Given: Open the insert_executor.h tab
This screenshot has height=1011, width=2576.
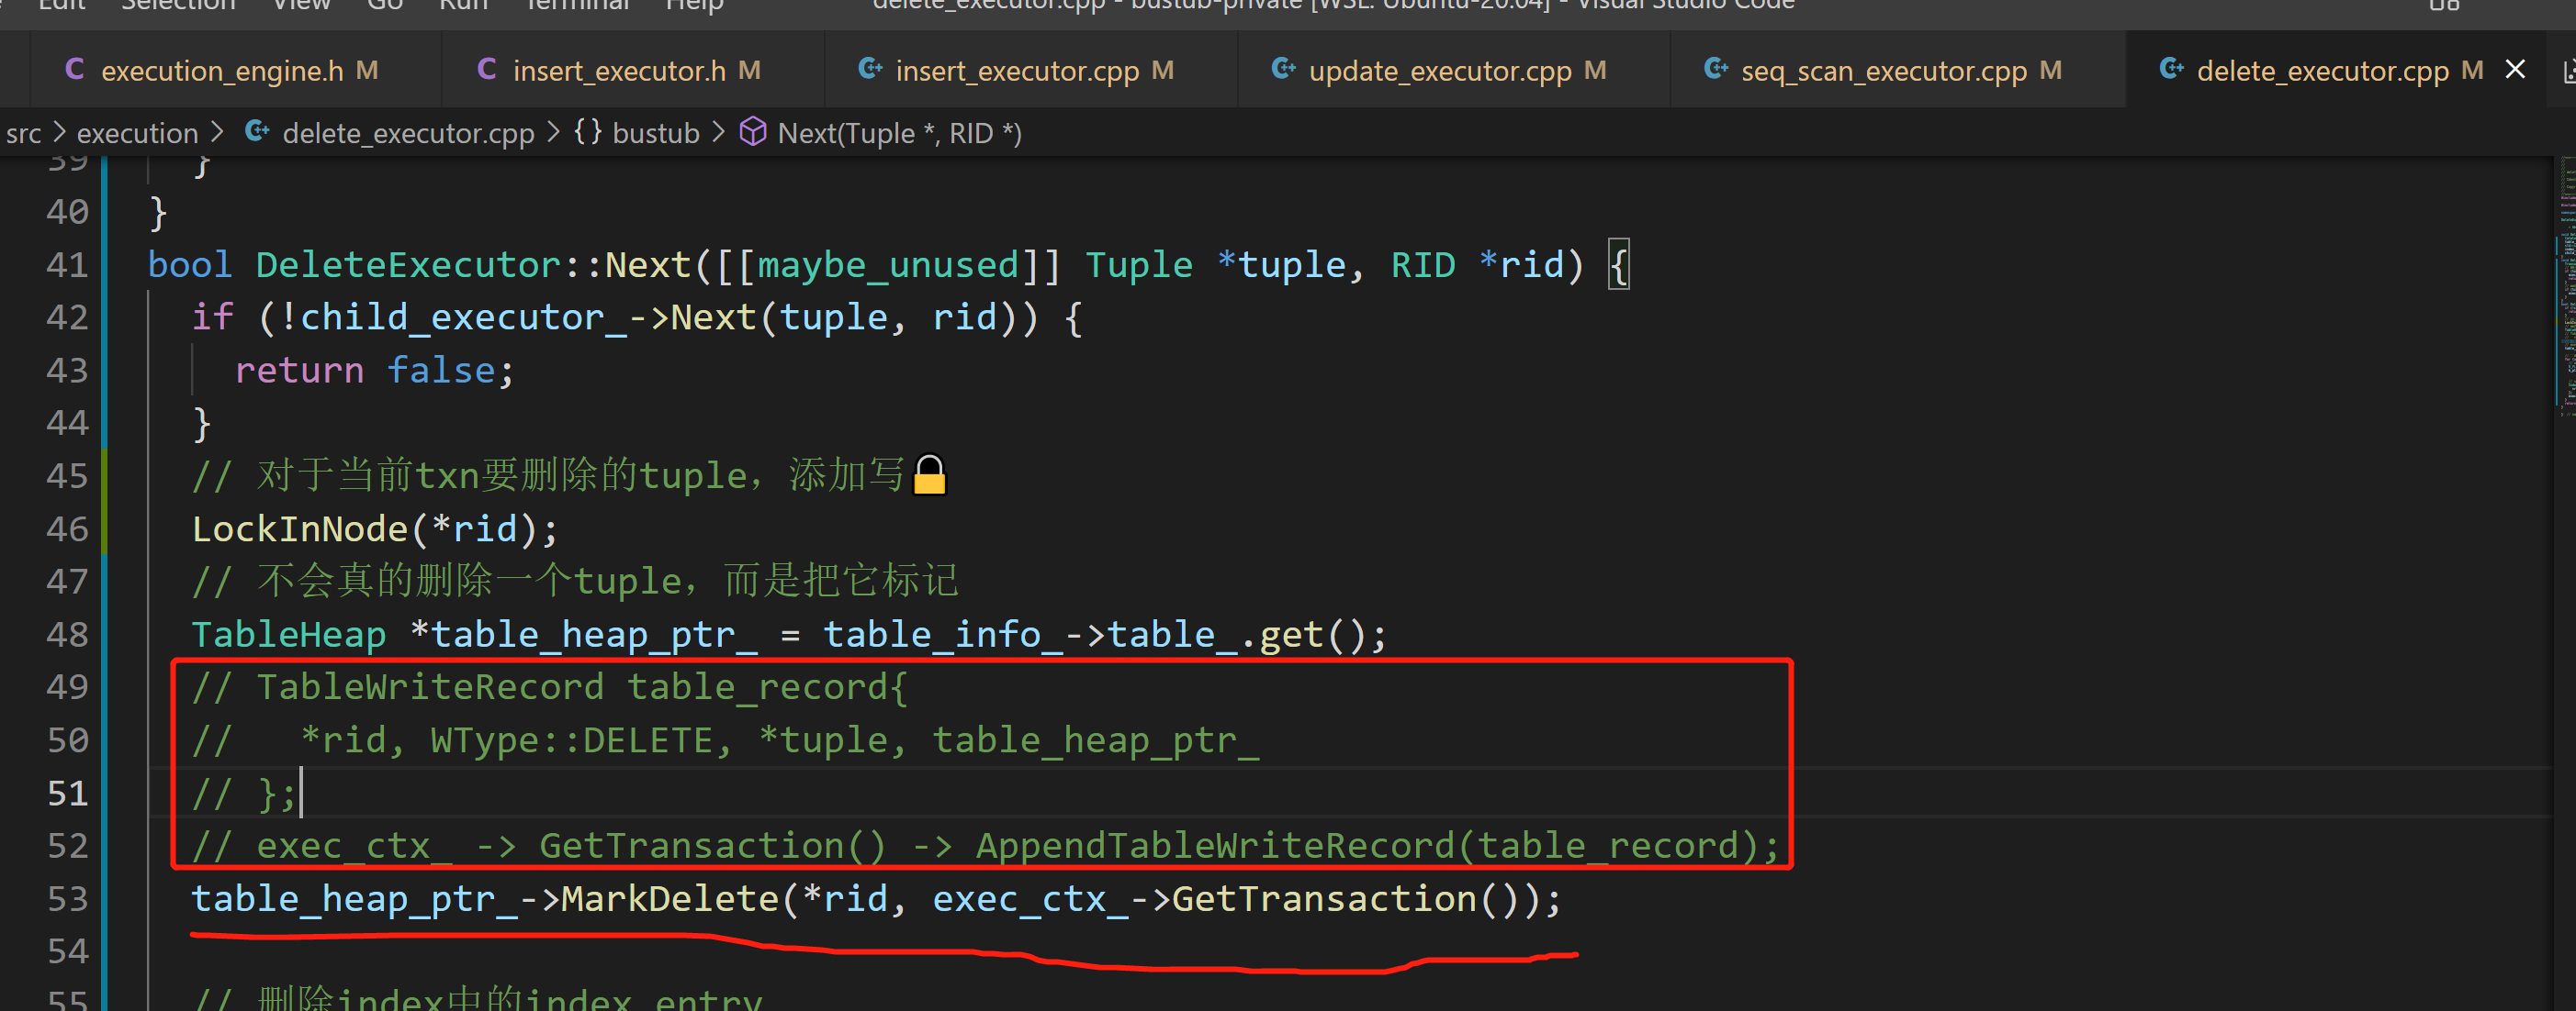Looking at the screenshot, I should tap(618, 71).
